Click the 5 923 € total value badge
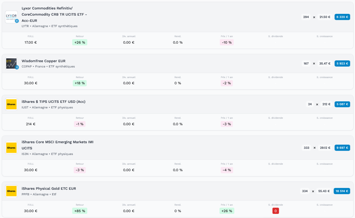 pyautogui.click(x=342, y=64)
